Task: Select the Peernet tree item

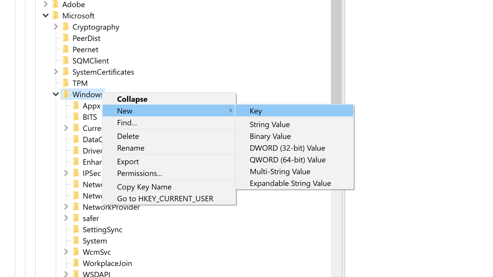Action: coord(85,49)
